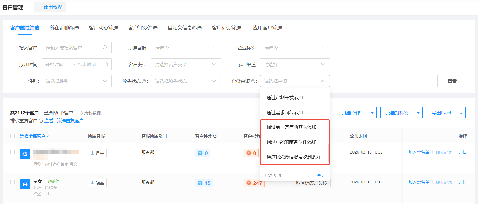This screenshot has width=478, height=204.
Task: Open the 请选择性别 gender dropdown
Action: pos(76,81)
